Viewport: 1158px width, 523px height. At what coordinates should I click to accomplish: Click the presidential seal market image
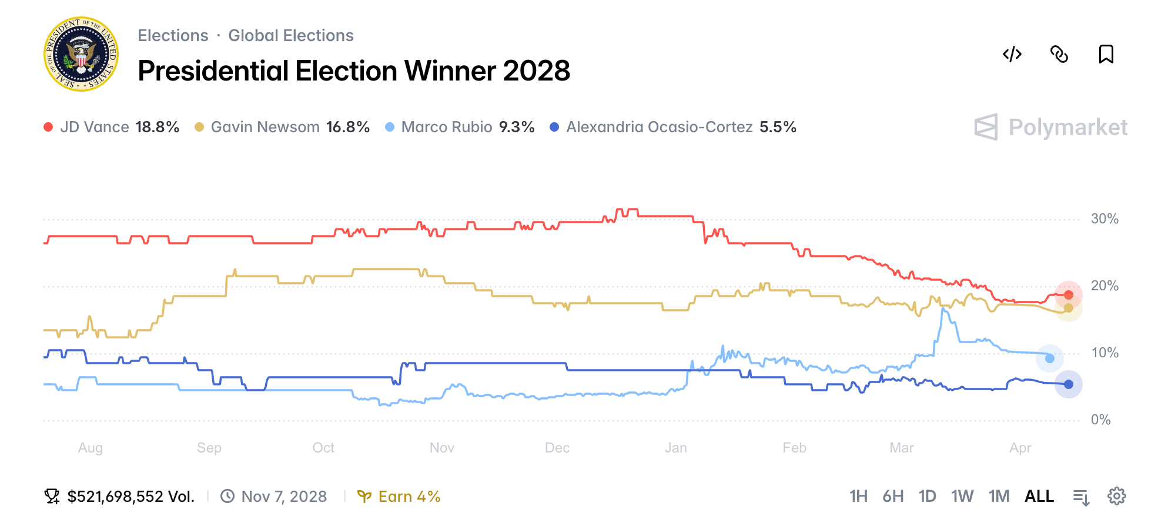[81, 55]
